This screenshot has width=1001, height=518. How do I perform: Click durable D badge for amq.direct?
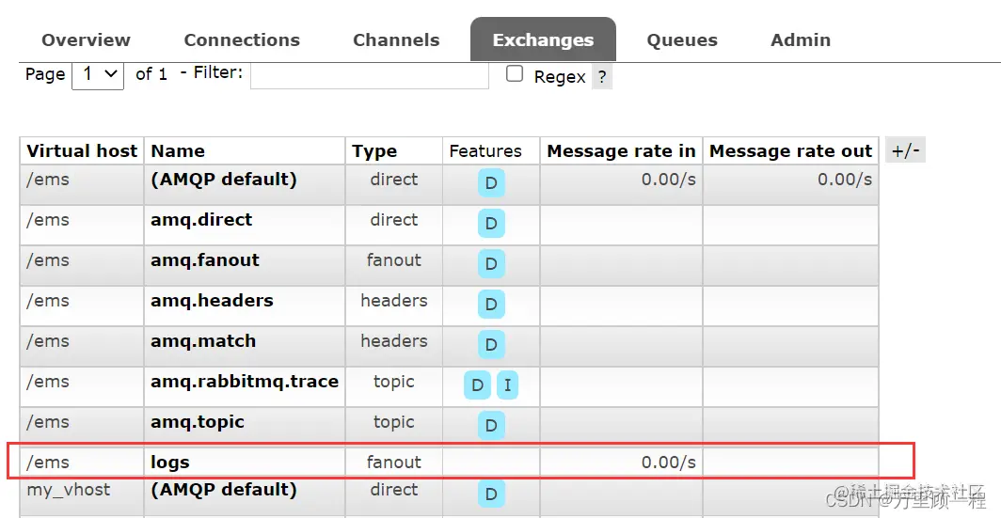(491, 224)
